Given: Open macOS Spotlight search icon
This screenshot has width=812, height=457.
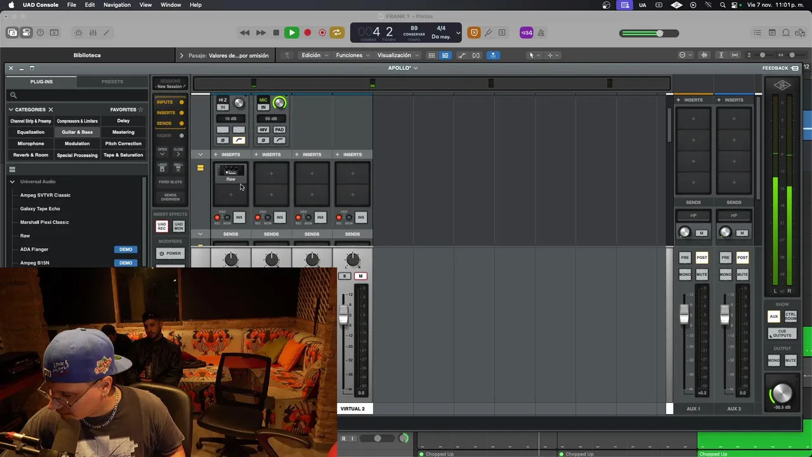Looking at the screenshot, I should pos(723,5).
